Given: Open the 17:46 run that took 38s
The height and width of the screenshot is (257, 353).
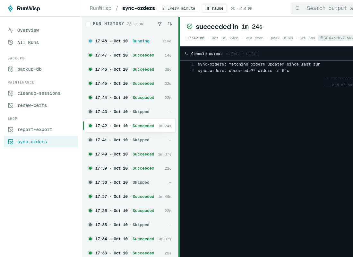Looking at the screenshot, I should click(x=130, y=69).
